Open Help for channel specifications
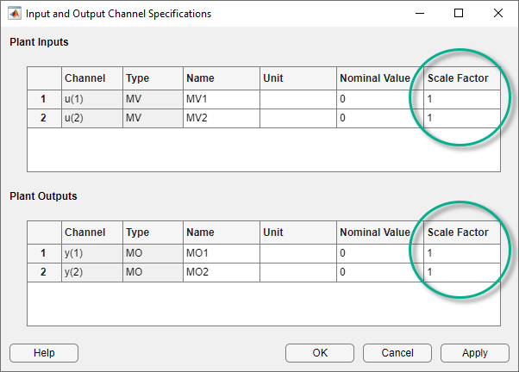 click(x=44, y=352)
